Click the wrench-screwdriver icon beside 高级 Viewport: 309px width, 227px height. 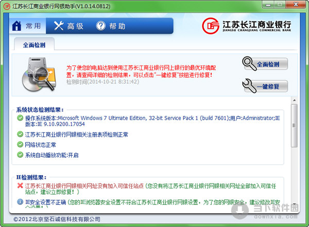(59, 26)
